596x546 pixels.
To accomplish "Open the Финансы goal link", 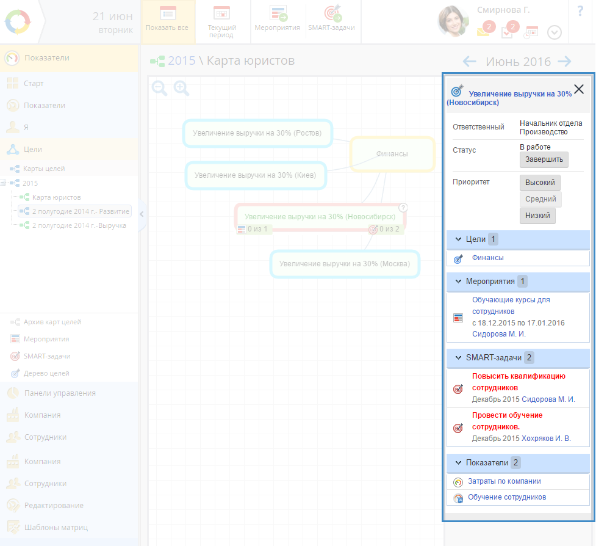I will [487, 258].
